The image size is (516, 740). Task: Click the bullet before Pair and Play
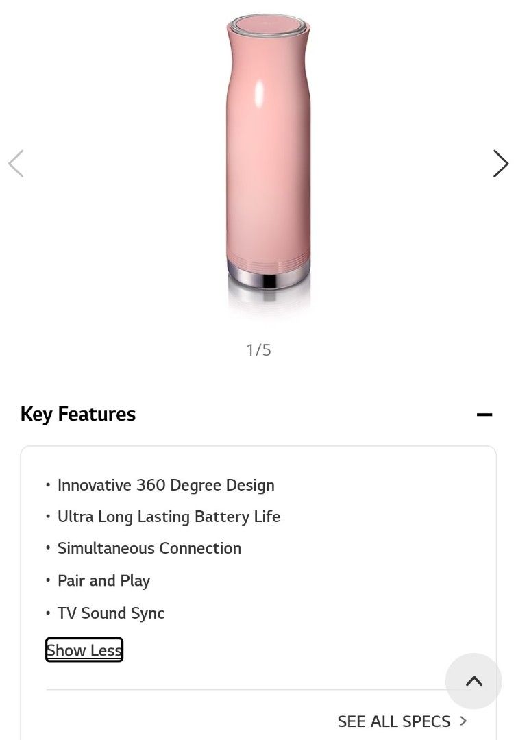pyautogui.click(x=48, y=580)
